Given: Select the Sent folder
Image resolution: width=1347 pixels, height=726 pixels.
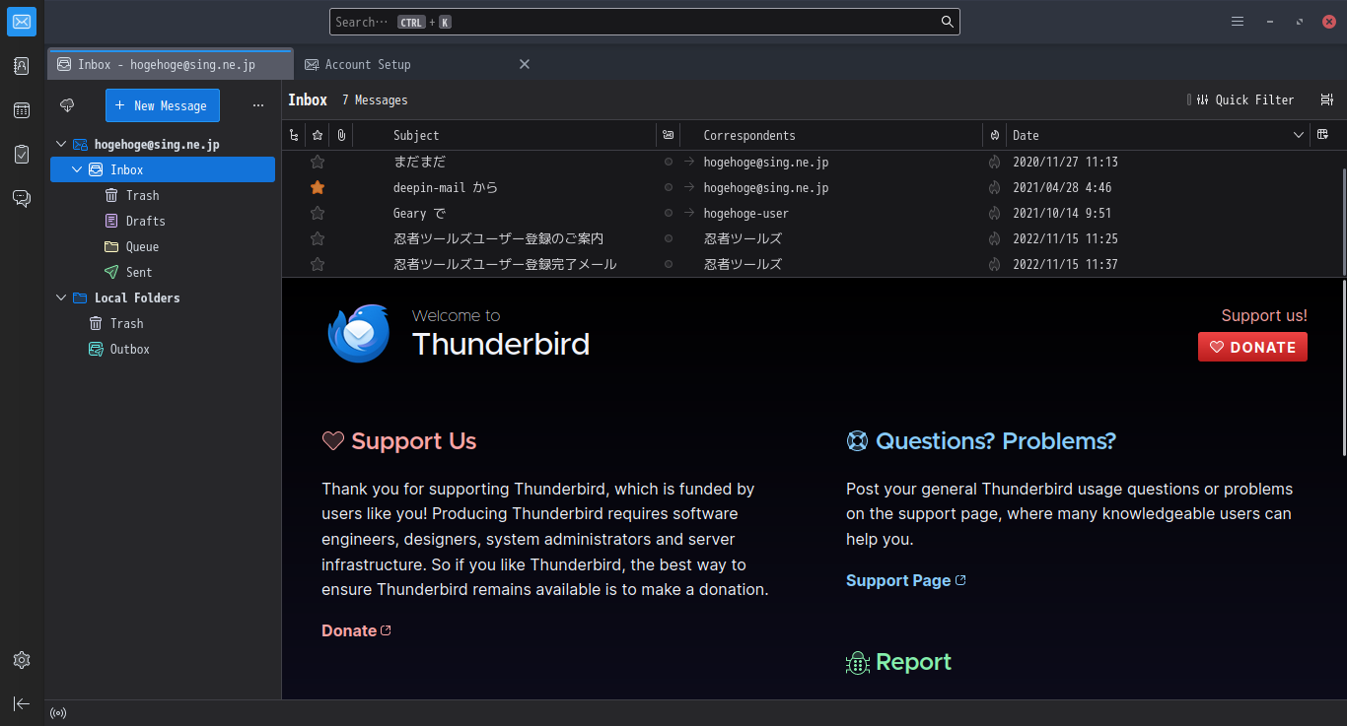Looking at the screenshot, I should 163,272.
